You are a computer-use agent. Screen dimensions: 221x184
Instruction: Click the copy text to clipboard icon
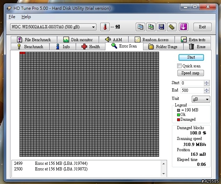[140, 27]
